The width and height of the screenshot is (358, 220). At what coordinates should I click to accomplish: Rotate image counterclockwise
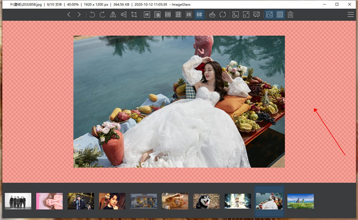click(92, 14)
